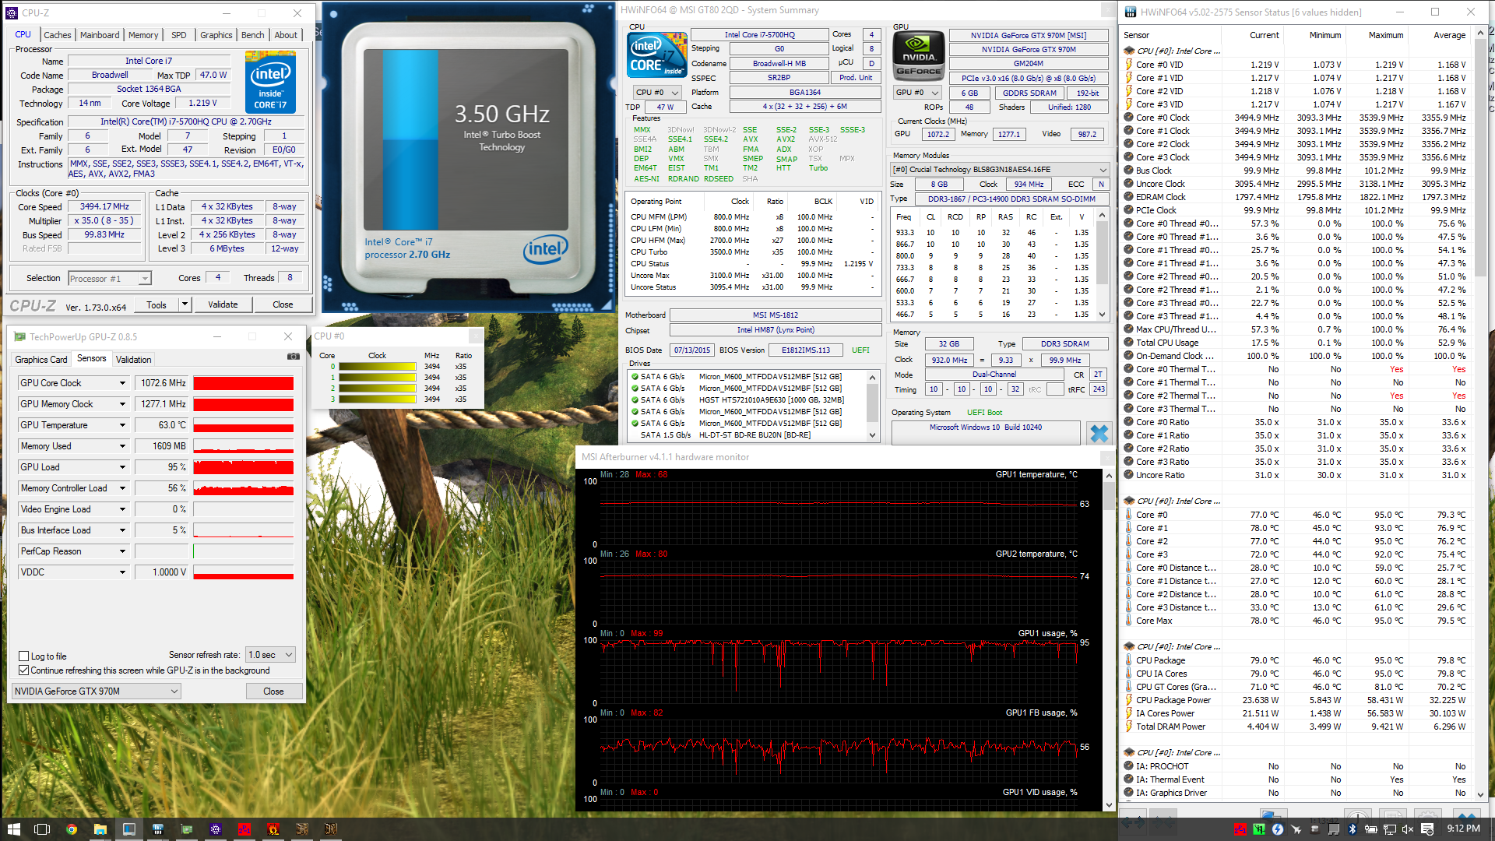Click the GPU Core Clock red graph bar
The image size is (1495, 841).
pos(244,383)
